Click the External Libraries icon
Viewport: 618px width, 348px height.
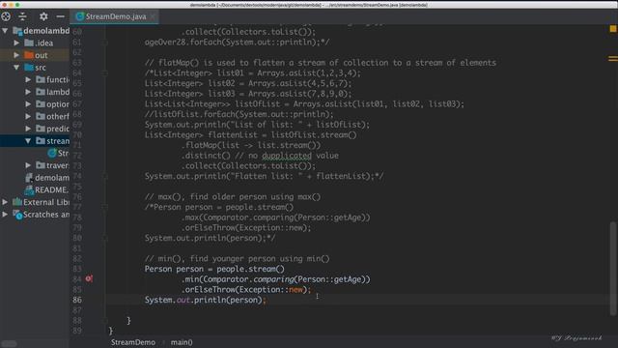[17, 202]
